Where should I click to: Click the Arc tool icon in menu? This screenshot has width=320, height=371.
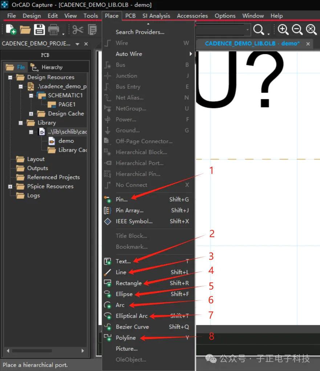tap(108, 305)
